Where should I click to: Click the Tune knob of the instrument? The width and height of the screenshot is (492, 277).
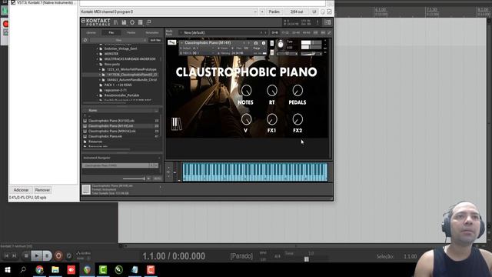pyautogui.click(x=281, y=45)
